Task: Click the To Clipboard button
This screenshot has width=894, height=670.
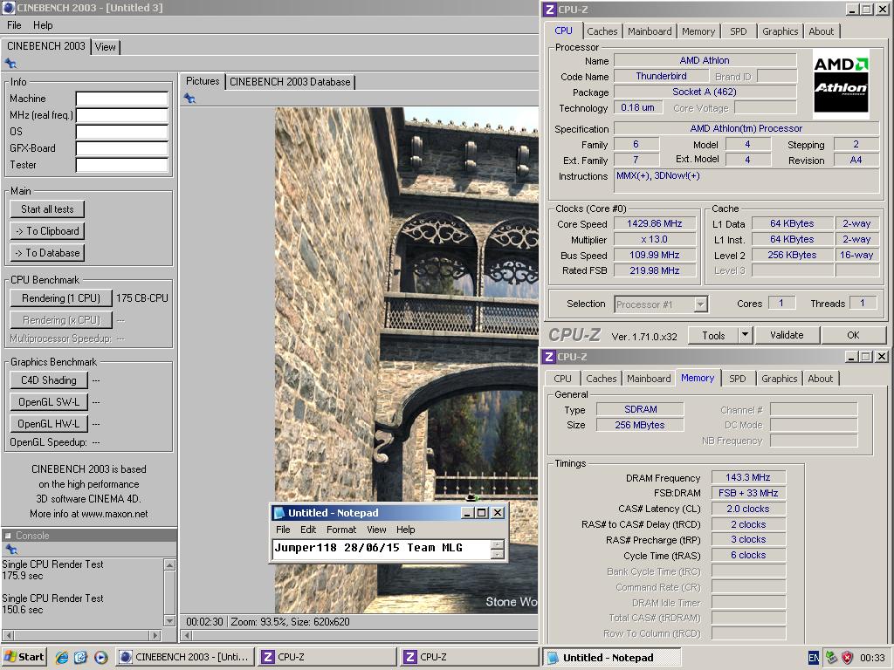Action: (x=47, y=230)
